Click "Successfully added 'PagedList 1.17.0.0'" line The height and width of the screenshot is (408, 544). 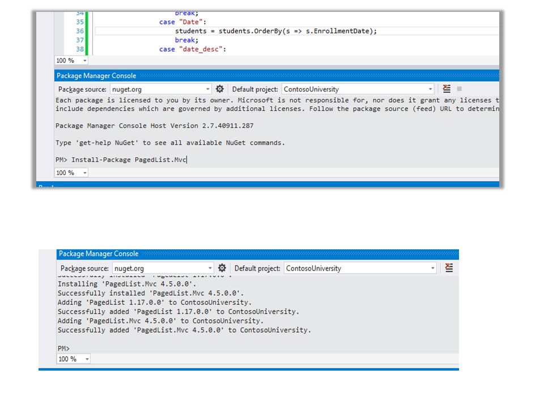point(178,312)
